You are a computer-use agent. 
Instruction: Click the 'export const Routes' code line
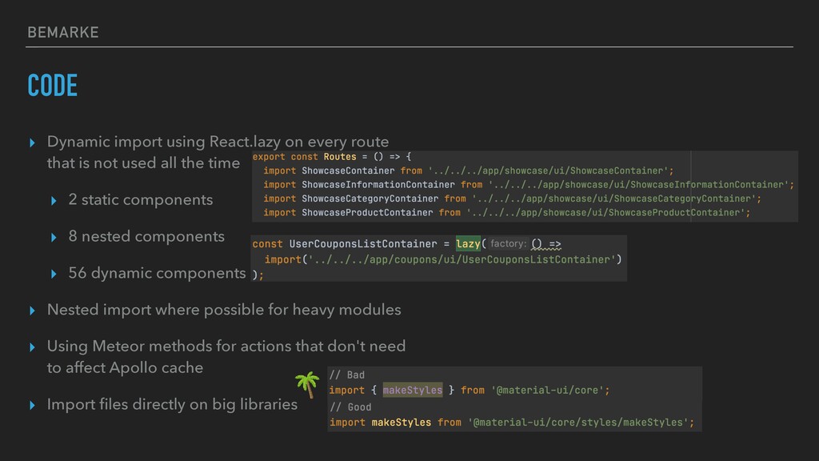click(332, 156)
